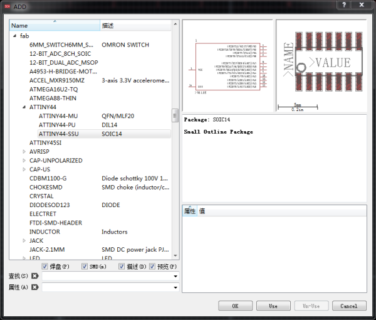This screenshot has height=320, width=376.
Task: Click the parts list scrollbar thumb
Action: click(175, 115)
